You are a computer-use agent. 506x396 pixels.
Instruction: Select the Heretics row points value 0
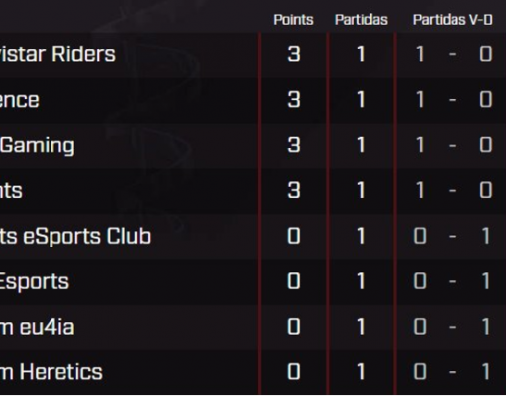point(294,372)
